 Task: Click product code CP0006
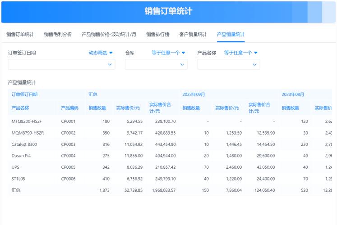(68, 179)
